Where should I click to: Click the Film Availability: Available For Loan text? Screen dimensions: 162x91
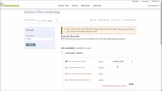pyautogui.click(x=76, y=48)
